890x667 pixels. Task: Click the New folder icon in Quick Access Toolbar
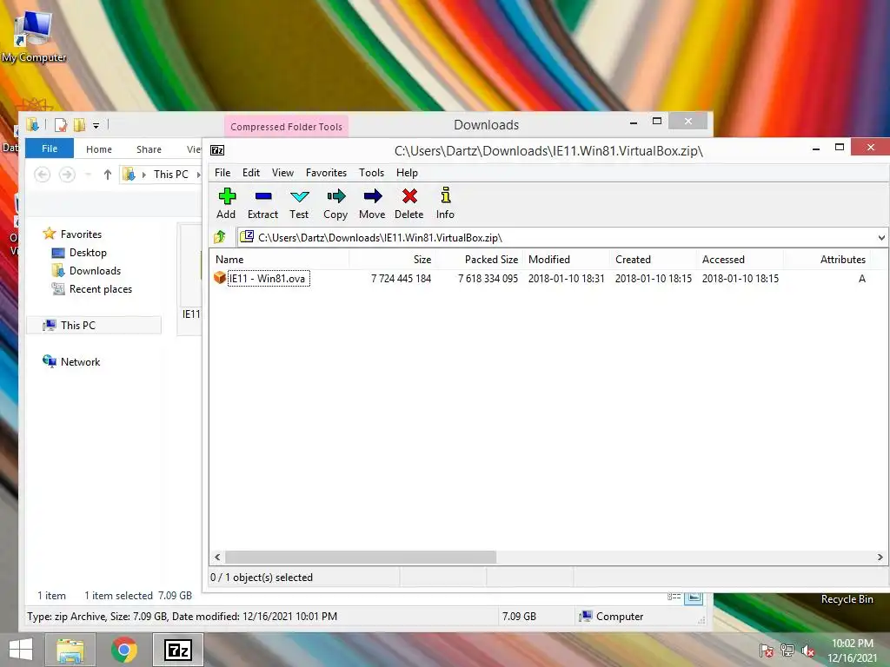[79, 125]
